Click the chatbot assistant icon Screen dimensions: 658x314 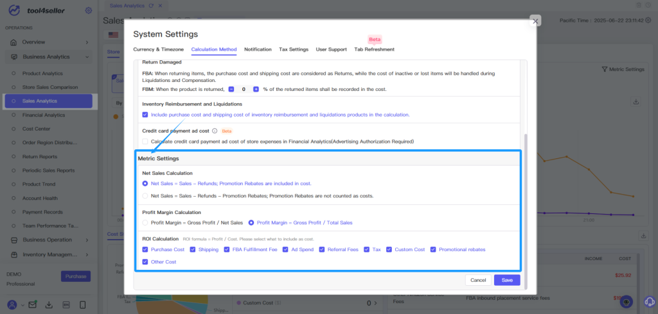point(627,301)
